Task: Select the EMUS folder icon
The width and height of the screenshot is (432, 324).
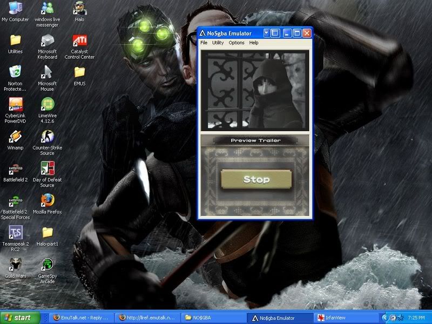Action: coord(79,76)
